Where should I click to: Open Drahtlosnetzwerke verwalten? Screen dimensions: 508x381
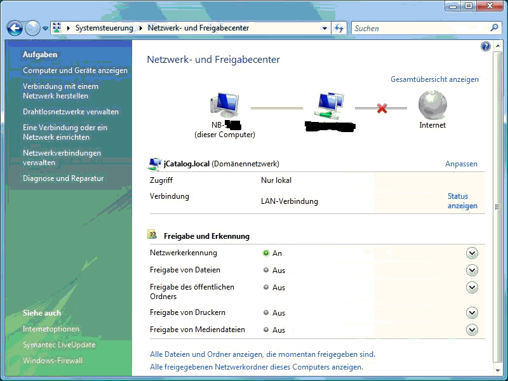[x=70, y=112]
